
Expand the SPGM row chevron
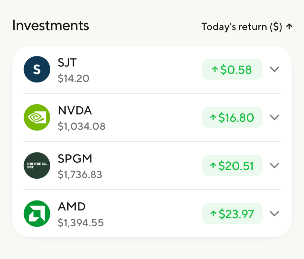click(274, 165)
